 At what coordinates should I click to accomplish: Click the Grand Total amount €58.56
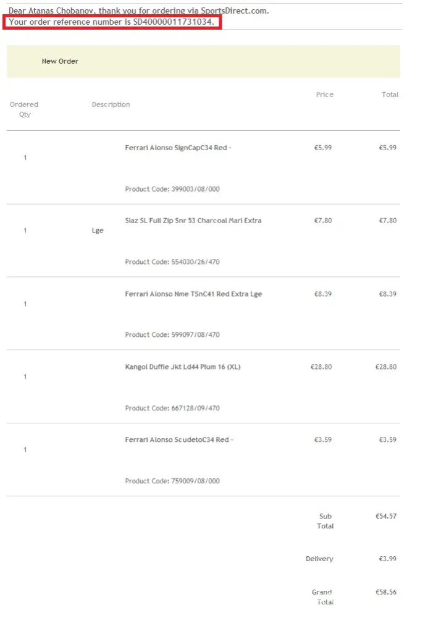tap(386, 592)
